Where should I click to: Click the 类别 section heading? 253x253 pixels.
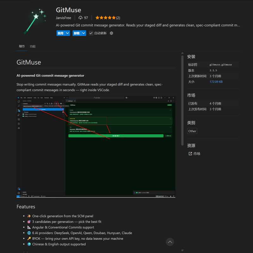[x=191, y=123]
